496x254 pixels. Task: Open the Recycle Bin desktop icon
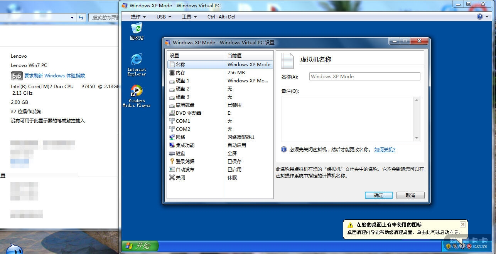click(137, 31)
